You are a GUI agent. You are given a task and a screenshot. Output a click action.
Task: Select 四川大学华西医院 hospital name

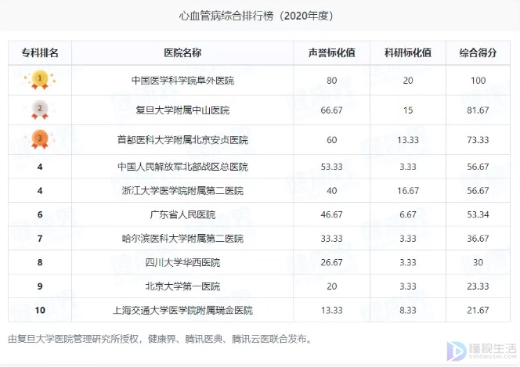click(182, 262)
